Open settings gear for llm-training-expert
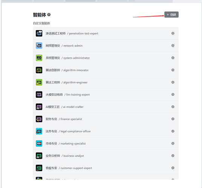 173,94
